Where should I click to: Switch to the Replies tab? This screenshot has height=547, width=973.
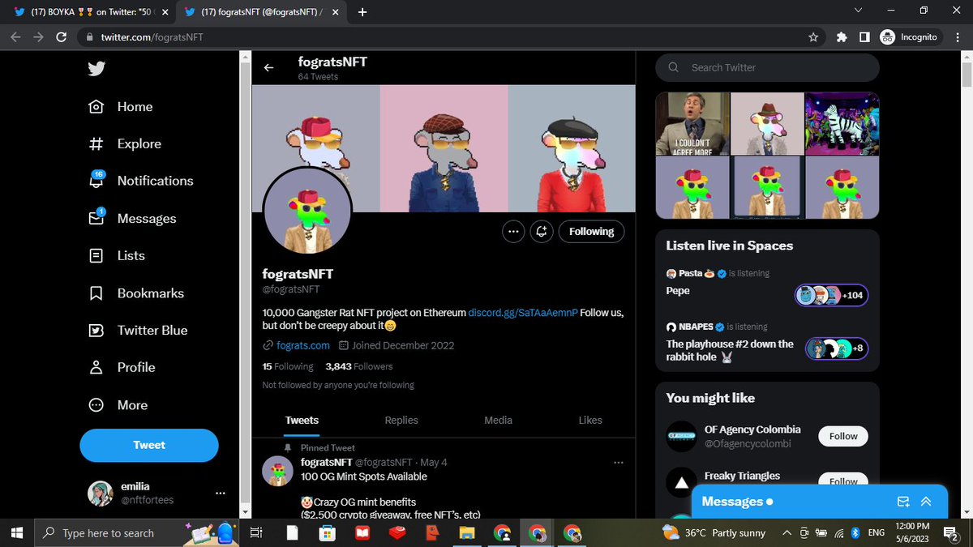pos(401,420)
